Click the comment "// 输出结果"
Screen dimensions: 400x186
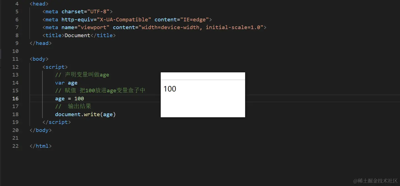point(73,106)
